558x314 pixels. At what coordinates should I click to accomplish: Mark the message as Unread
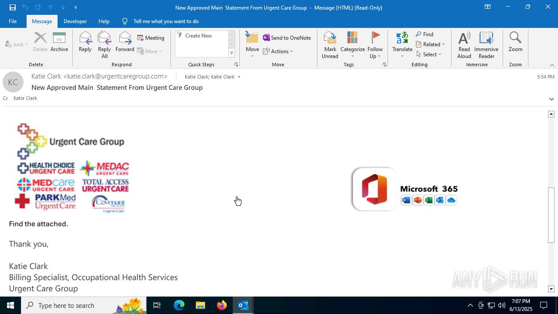tap(330, 45)
